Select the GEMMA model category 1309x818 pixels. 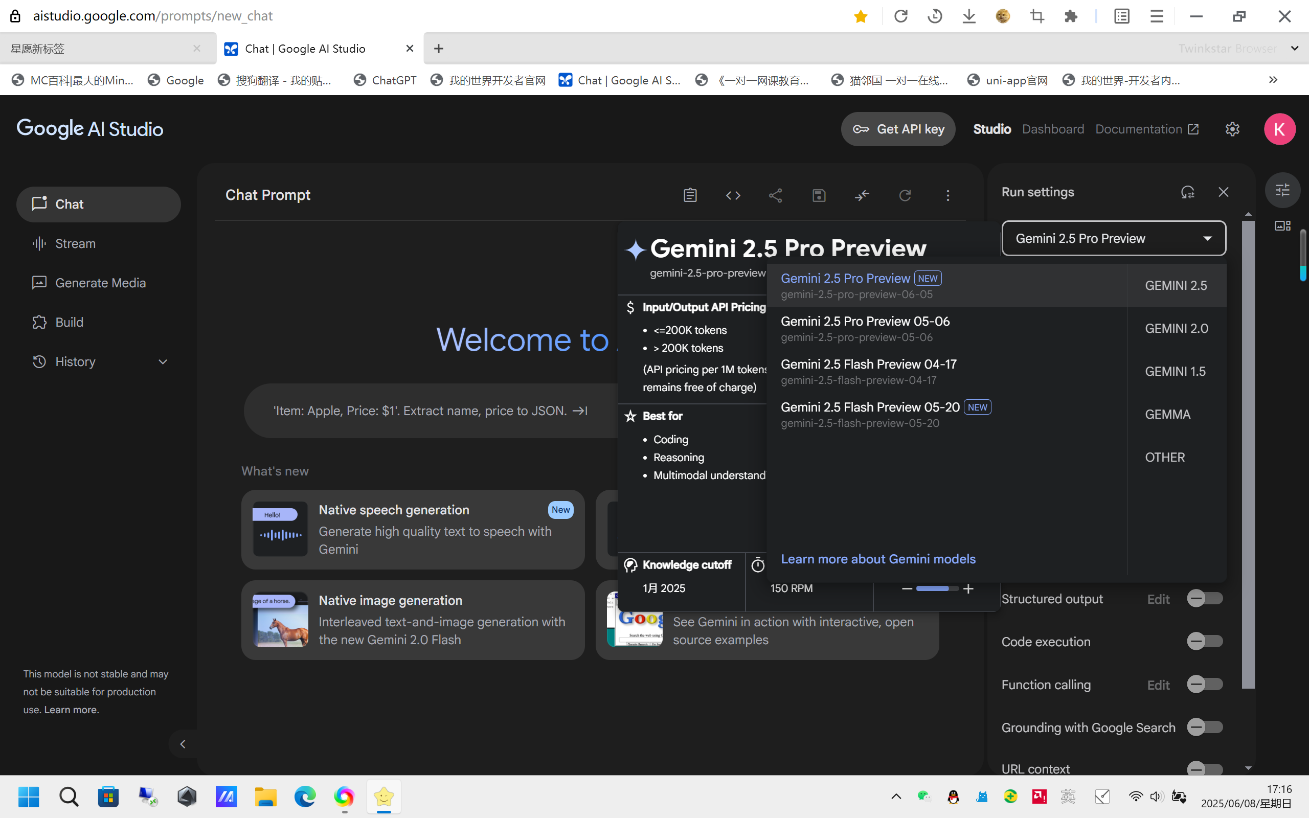click(x=1177, y=415)
